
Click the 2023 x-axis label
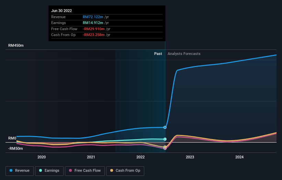click(x=190, y=157)
